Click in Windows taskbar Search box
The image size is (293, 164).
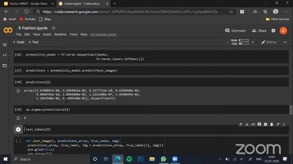[50, 159]
